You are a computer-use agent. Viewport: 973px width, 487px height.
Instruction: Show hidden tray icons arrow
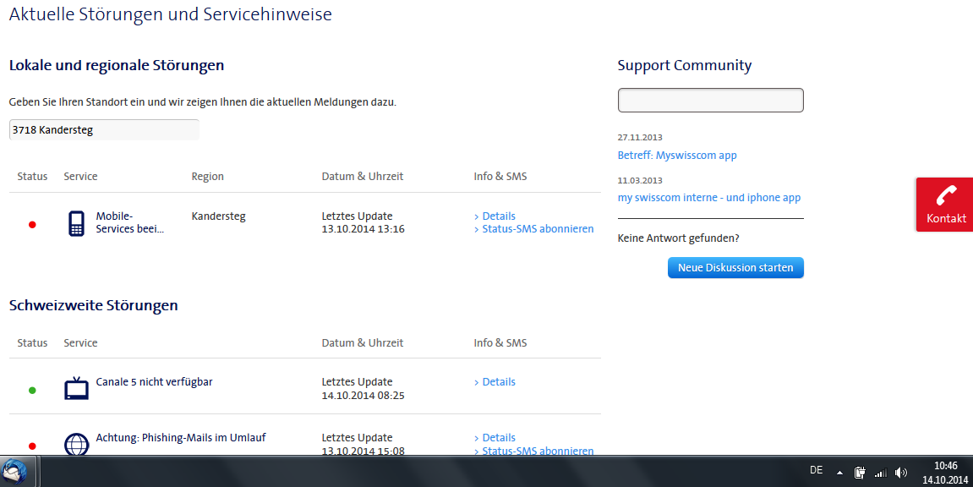click(839, 473)
